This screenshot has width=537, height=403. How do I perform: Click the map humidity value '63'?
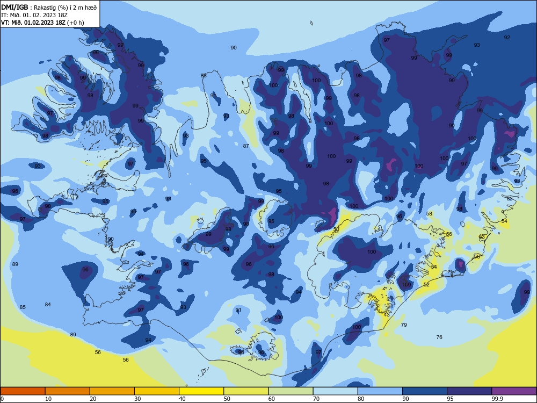(482, 237)
